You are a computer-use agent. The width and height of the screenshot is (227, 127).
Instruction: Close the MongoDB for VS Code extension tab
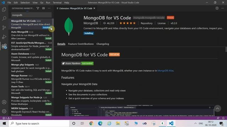coord(94,8)
